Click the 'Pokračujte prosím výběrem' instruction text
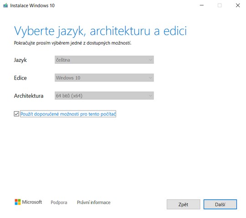 click(72, 43)
